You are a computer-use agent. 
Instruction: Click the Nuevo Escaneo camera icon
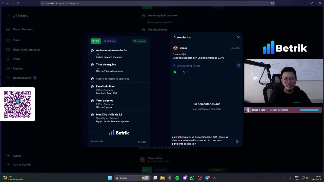[8, 29]
